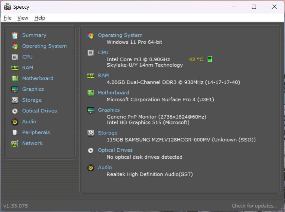
Task: Click Skylake-U/Y 14nm Technology text
Action: (x=145, y=65)
